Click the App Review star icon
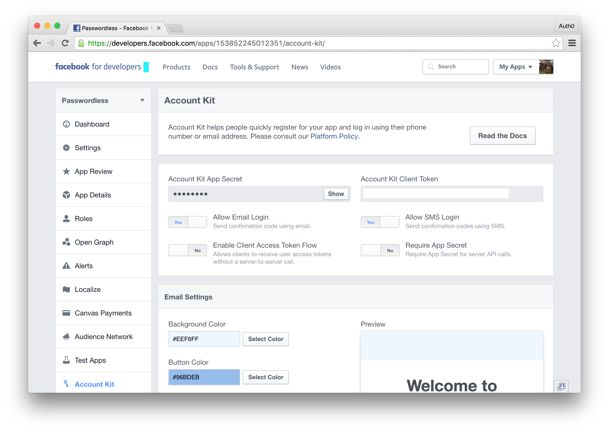This screenshot has width=609, height=433. click(66, 172)
